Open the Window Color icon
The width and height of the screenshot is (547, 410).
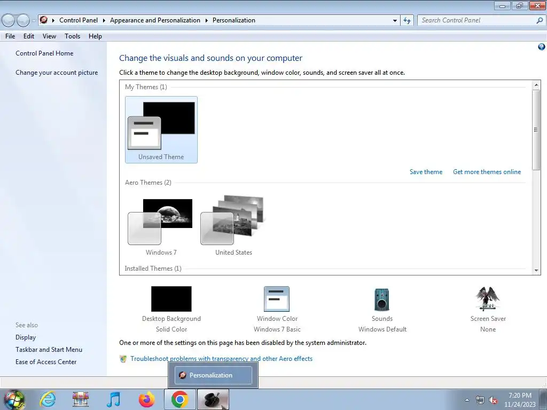277,299
